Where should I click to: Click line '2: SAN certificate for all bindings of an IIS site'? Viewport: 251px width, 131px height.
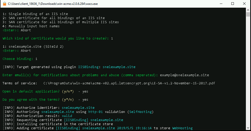[54, 18]
